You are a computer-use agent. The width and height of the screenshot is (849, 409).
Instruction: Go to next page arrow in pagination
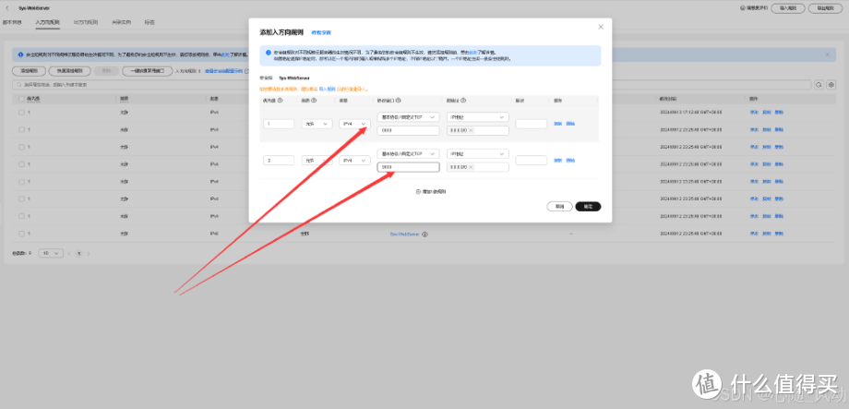coord(89,254)
